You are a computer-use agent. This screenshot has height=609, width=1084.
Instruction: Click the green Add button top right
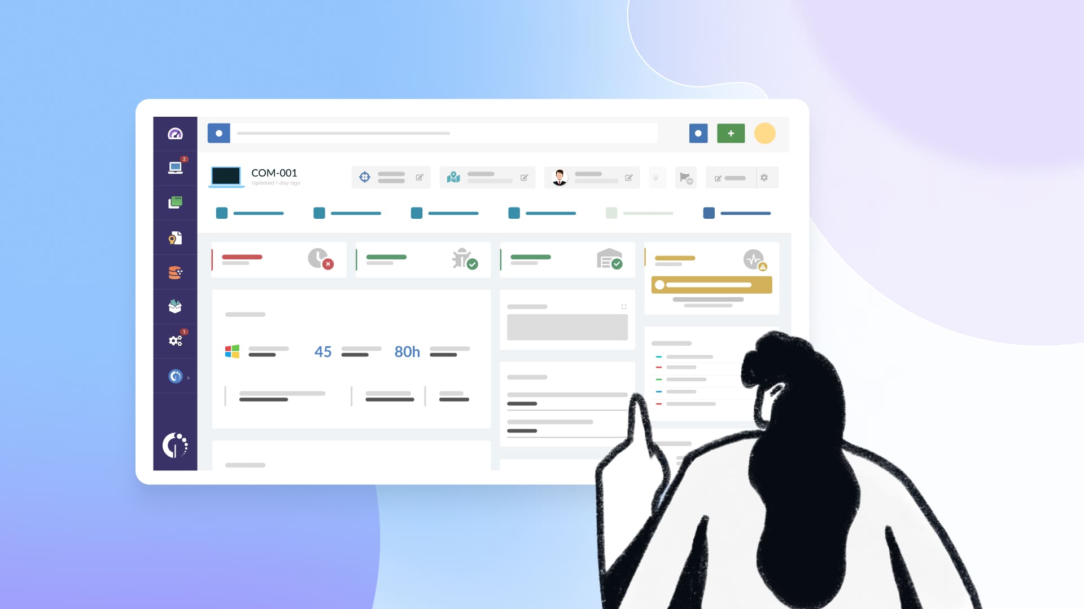click(x=731, y=133)
